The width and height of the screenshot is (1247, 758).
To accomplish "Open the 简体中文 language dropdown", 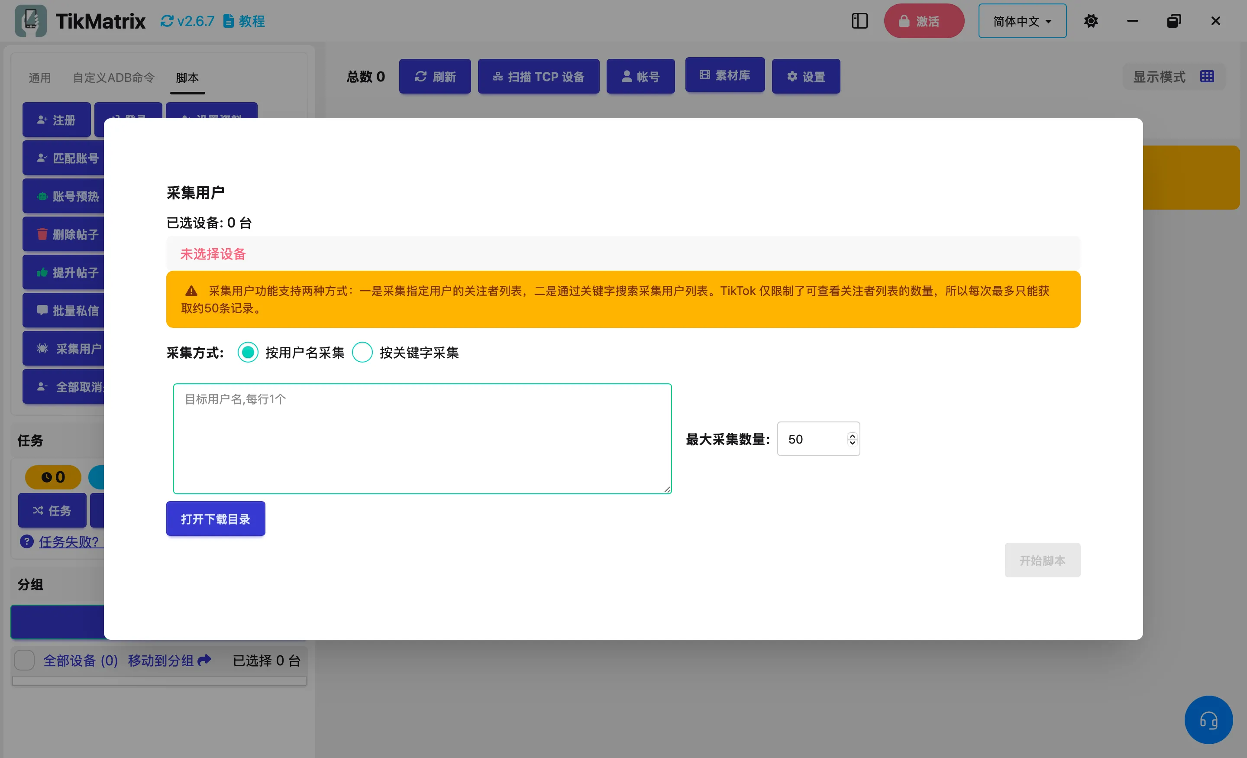I will tap(1022, 21).
